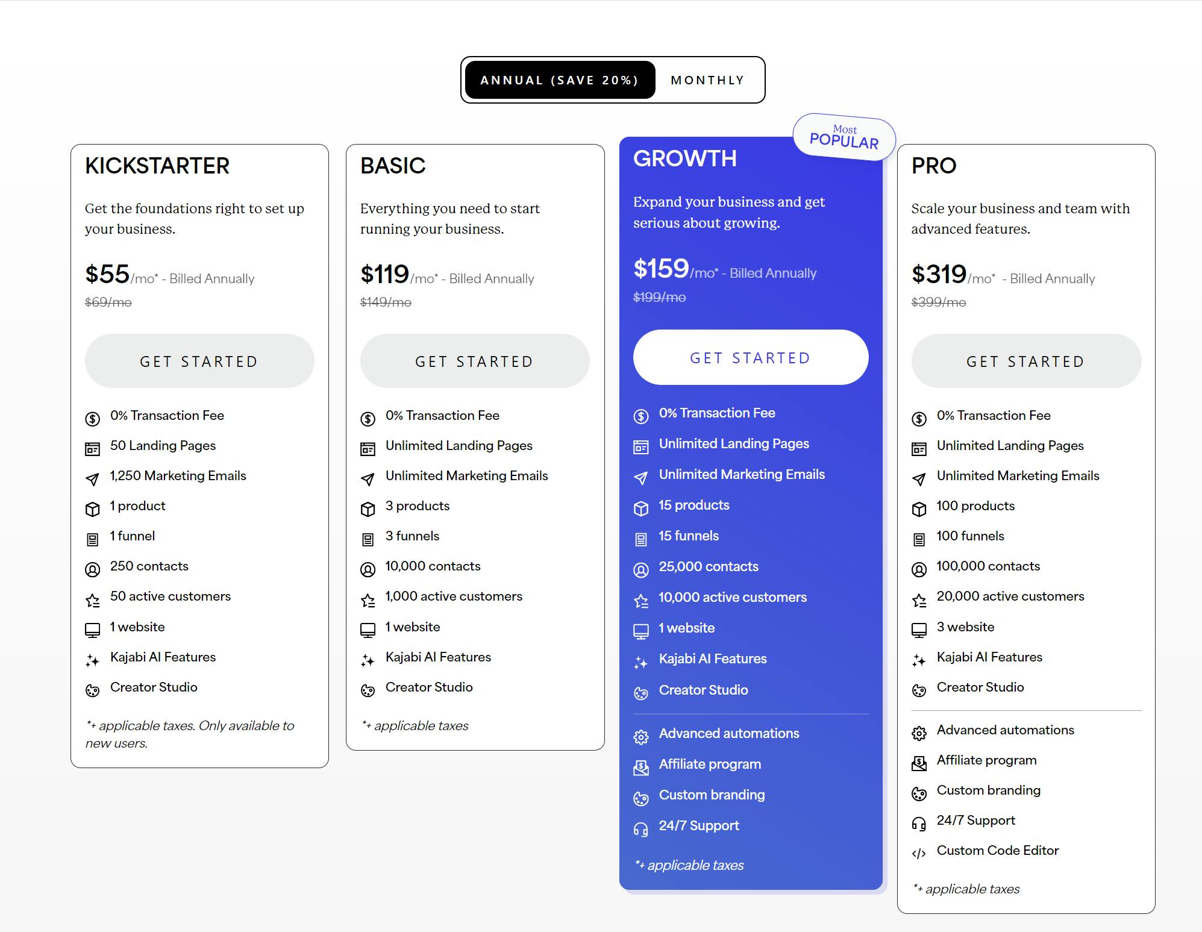
Task: Click sparkle Kajabi AI Features icon in Basic
Action: (x=368, y=660)
